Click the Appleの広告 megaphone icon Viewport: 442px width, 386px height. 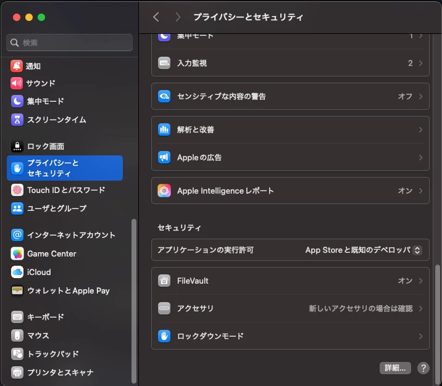tap(164, 157)
